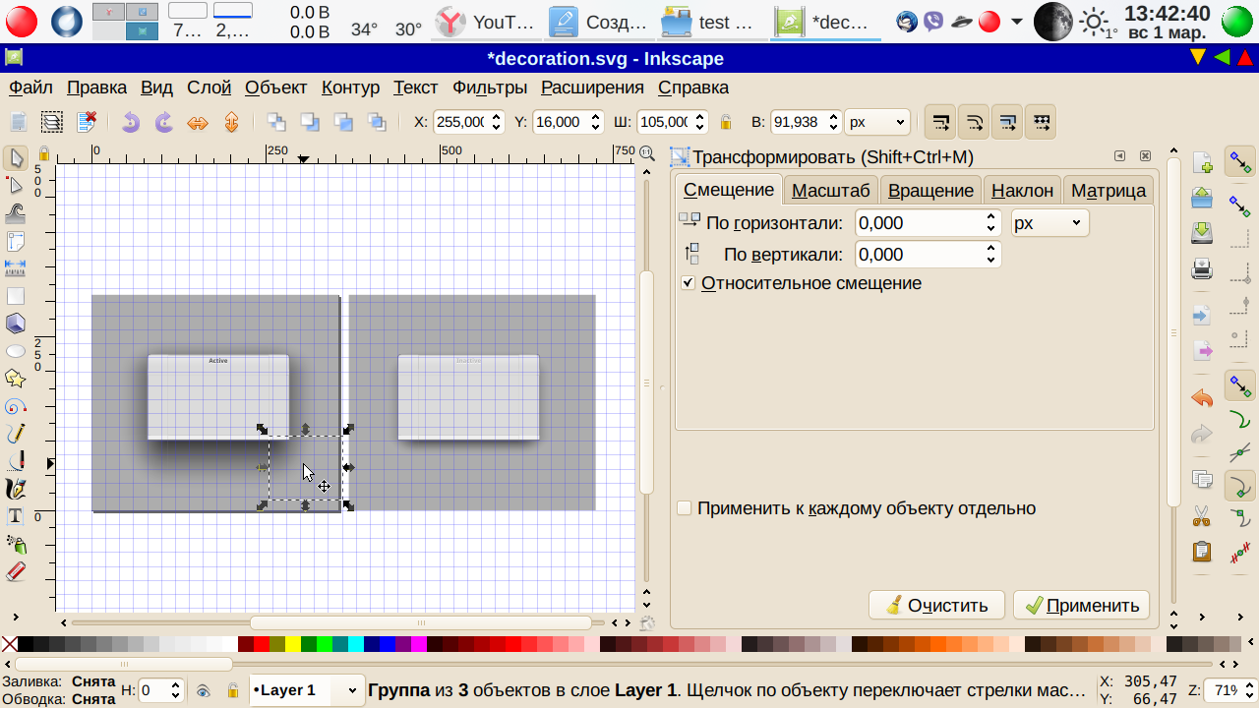
Task: Select the Rectangle tool
Action: (x=16, y=296)
